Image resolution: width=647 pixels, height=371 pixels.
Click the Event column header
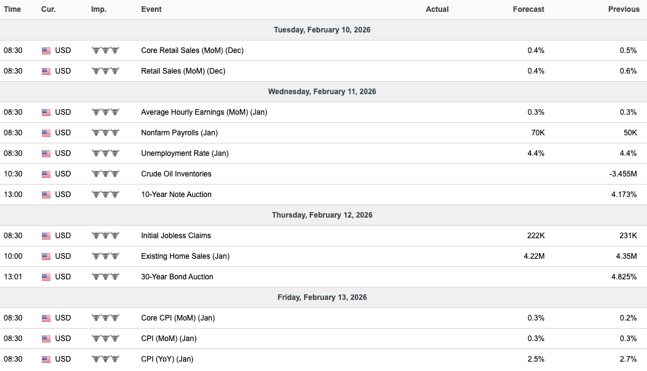coord(151,9)
